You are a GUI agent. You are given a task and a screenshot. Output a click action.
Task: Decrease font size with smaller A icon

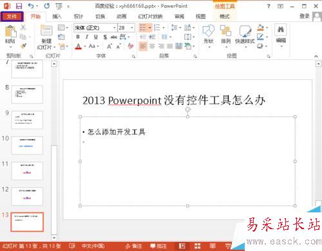click(118, 46)
